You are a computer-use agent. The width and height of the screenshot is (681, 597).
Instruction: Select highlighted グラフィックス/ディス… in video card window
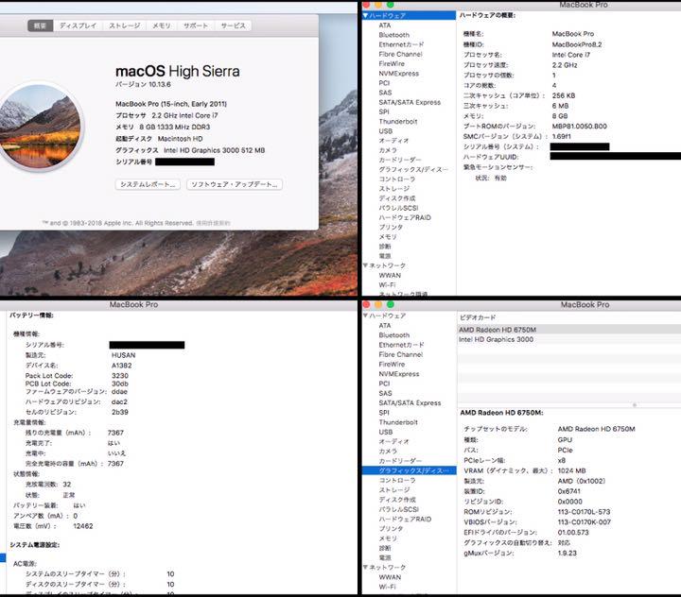pos(410,470)
